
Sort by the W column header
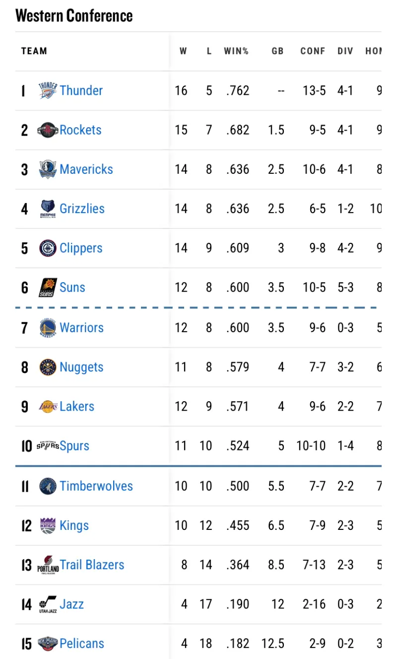point(183,51)
